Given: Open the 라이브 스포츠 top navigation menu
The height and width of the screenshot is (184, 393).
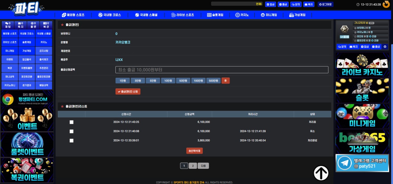Looking at the screenshot, I should pyautogui.click(x=183, y=15).
